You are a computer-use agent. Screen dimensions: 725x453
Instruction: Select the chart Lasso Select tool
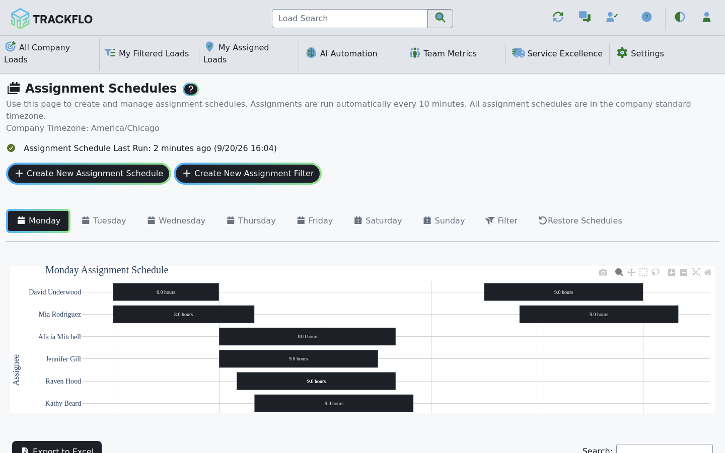[656, 272]
